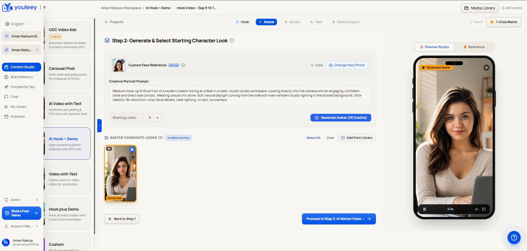Screen dimensions: 527x251
Task: Click Add from Library
Action: click(357, 138)
